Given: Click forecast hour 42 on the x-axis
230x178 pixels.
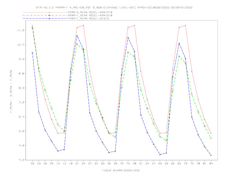Looking at the screenshot, I should 122,163.
